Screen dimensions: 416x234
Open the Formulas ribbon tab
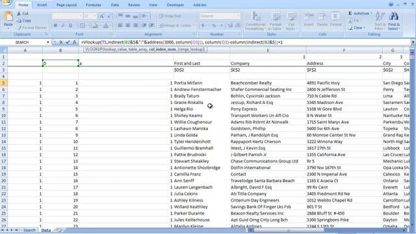tap(94, 5)
